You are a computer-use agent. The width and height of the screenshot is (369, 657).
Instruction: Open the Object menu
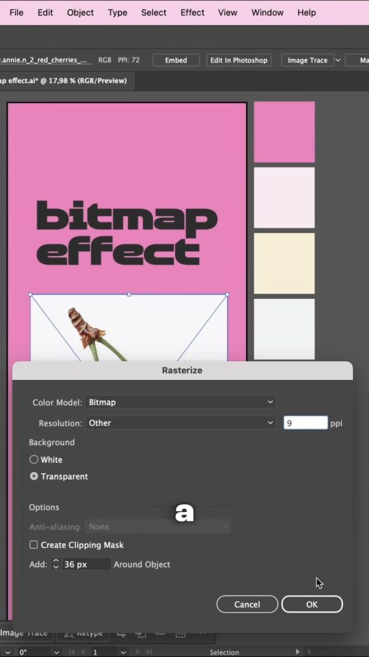[x=80, y=13]
